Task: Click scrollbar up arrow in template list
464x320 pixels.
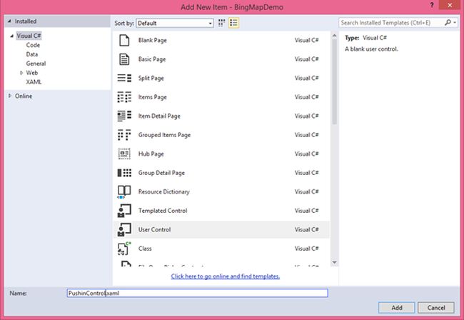Action: [x=334, y=36]
